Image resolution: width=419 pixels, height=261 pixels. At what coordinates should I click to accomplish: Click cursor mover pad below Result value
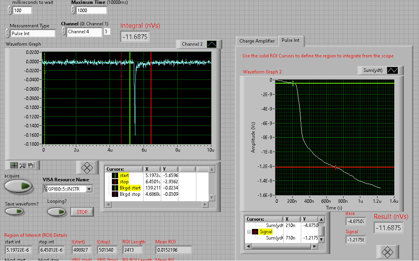coord(387,252)
